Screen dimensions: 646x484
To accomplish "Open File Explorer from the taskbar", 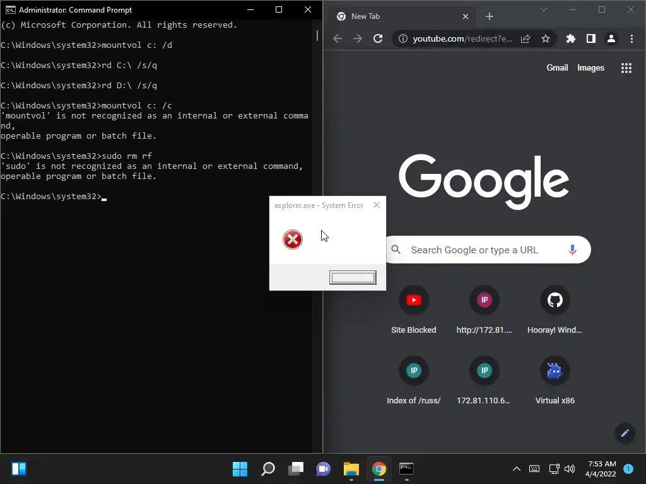I will click(x=351, y=468).
